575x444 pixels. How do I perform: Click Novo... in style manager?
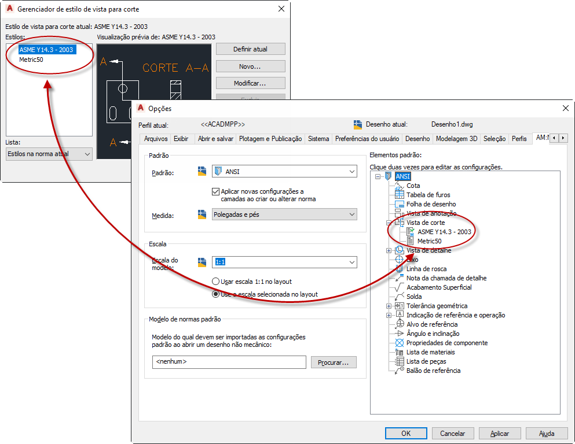pos(251,66)
